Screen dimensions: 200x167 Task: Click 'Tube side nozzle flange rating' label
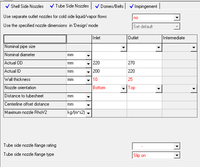[x=30, y=145]
